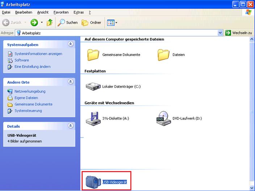This screenshot has width=255, height=191.
Task: Click the Netzwerkumgebung icon
Action: pos(10,91)
